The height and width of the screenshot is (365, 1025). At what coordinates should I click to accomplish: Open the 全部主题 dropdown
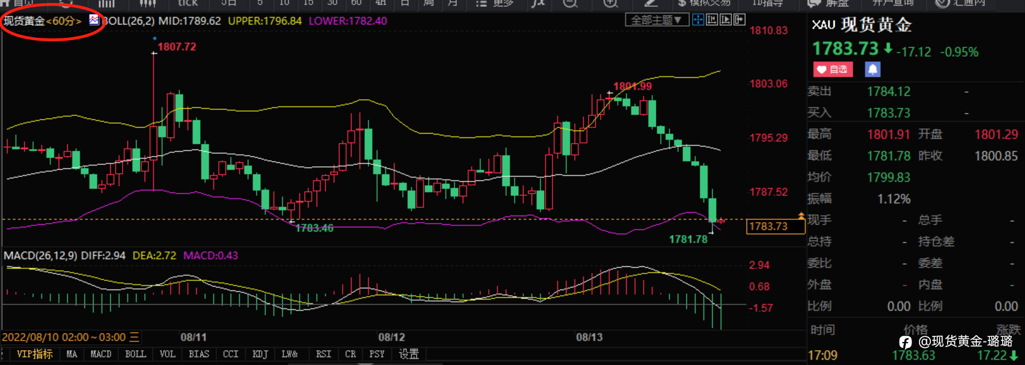point(656,20)
